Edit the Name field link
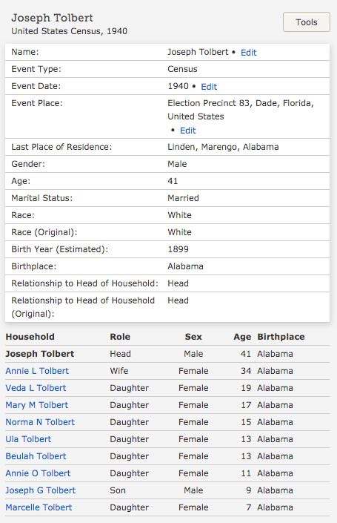This screenshot has height=523, width=337. (248, 53)
